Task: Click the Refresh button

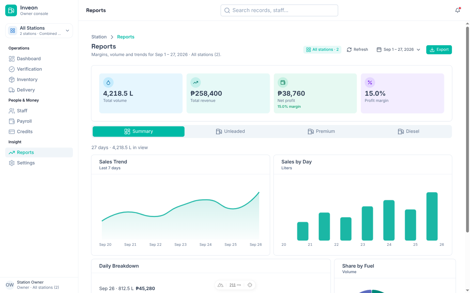Action: coord(357,49)
